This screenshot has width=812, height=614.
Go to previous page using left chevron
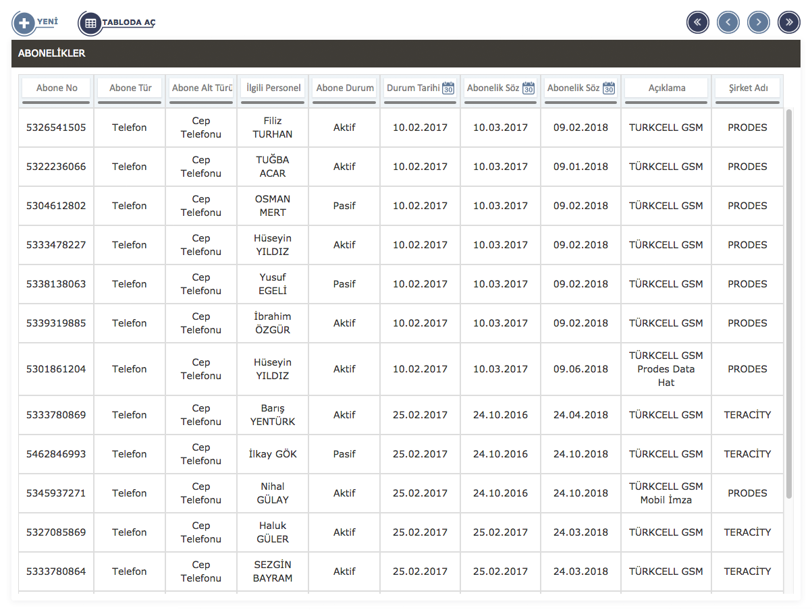(x=728, y=22)
